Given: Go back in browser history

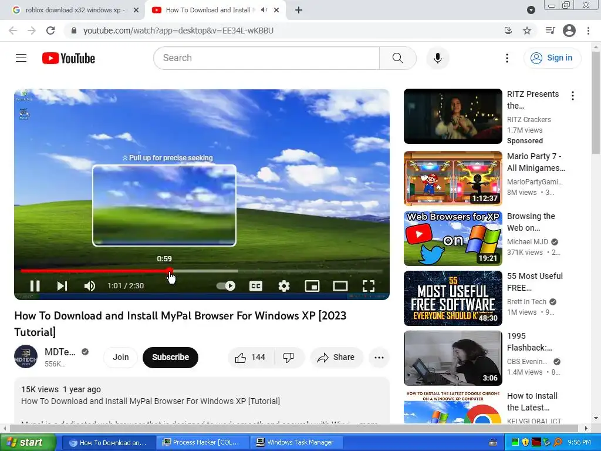Looking at the screenshot, I should click(x=13, y=31).
